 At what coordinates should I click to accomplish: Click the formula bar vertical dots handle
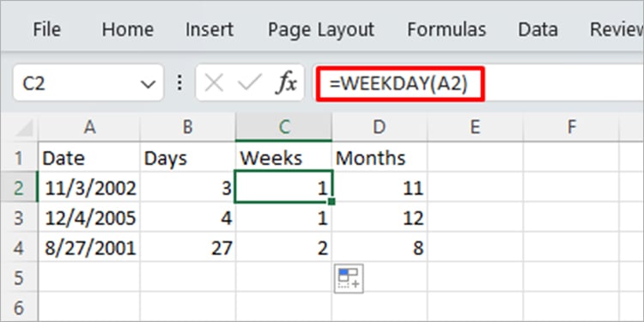click(x=179, y=83)
